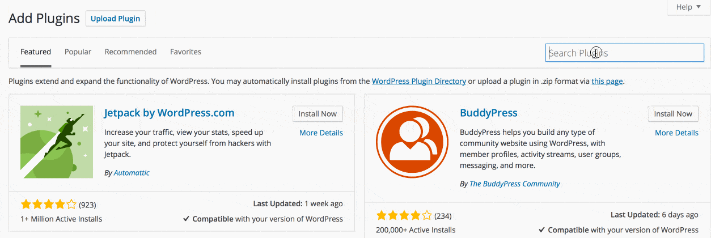Open the Favorites tab
Image resolution: width=711 pixels, height=238 pixels.
coord(185,52)
